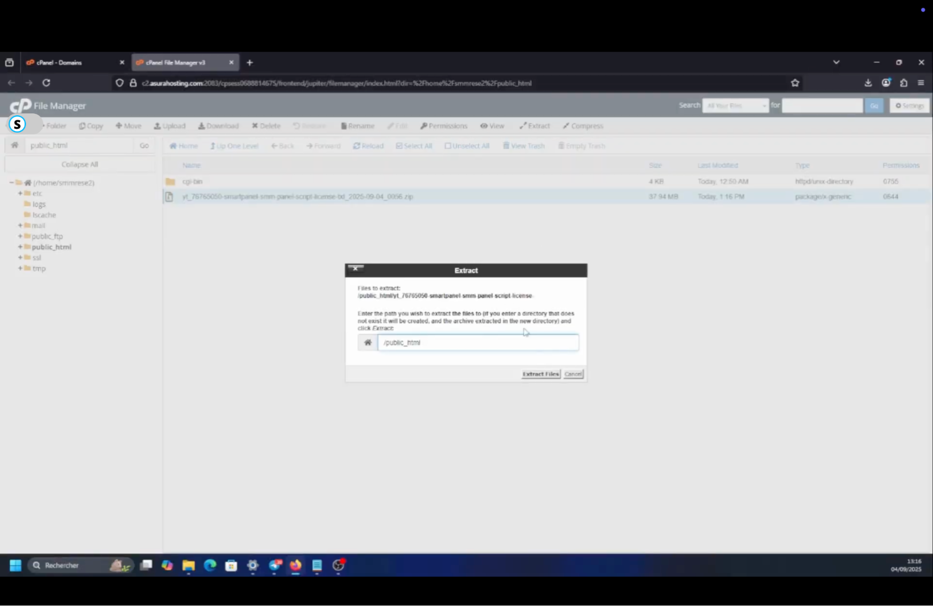Click Unselect All to deselect files
The width and height of the screenshot is (933, 606).
(x=467, y=146)
